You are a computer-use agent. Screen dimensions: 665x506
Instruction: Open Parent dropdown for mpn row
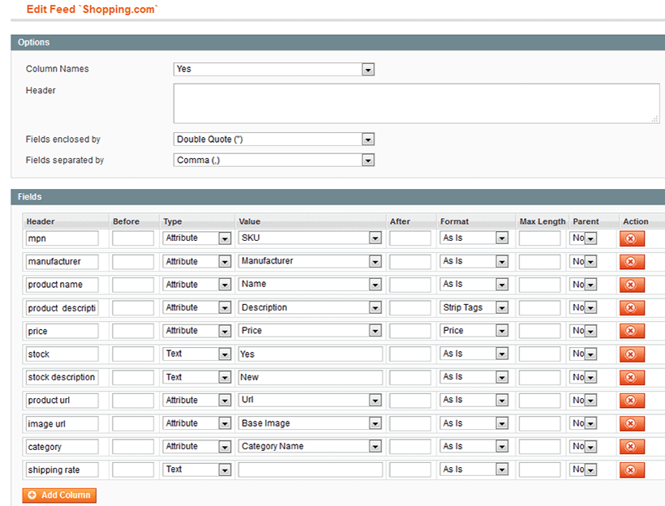(583, 238)
